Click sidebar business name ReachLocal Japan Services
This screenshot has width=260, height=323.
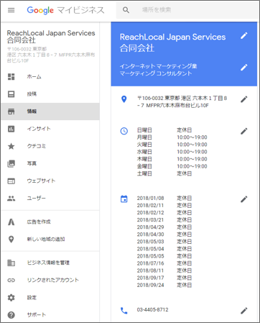(x=51, y=37)
